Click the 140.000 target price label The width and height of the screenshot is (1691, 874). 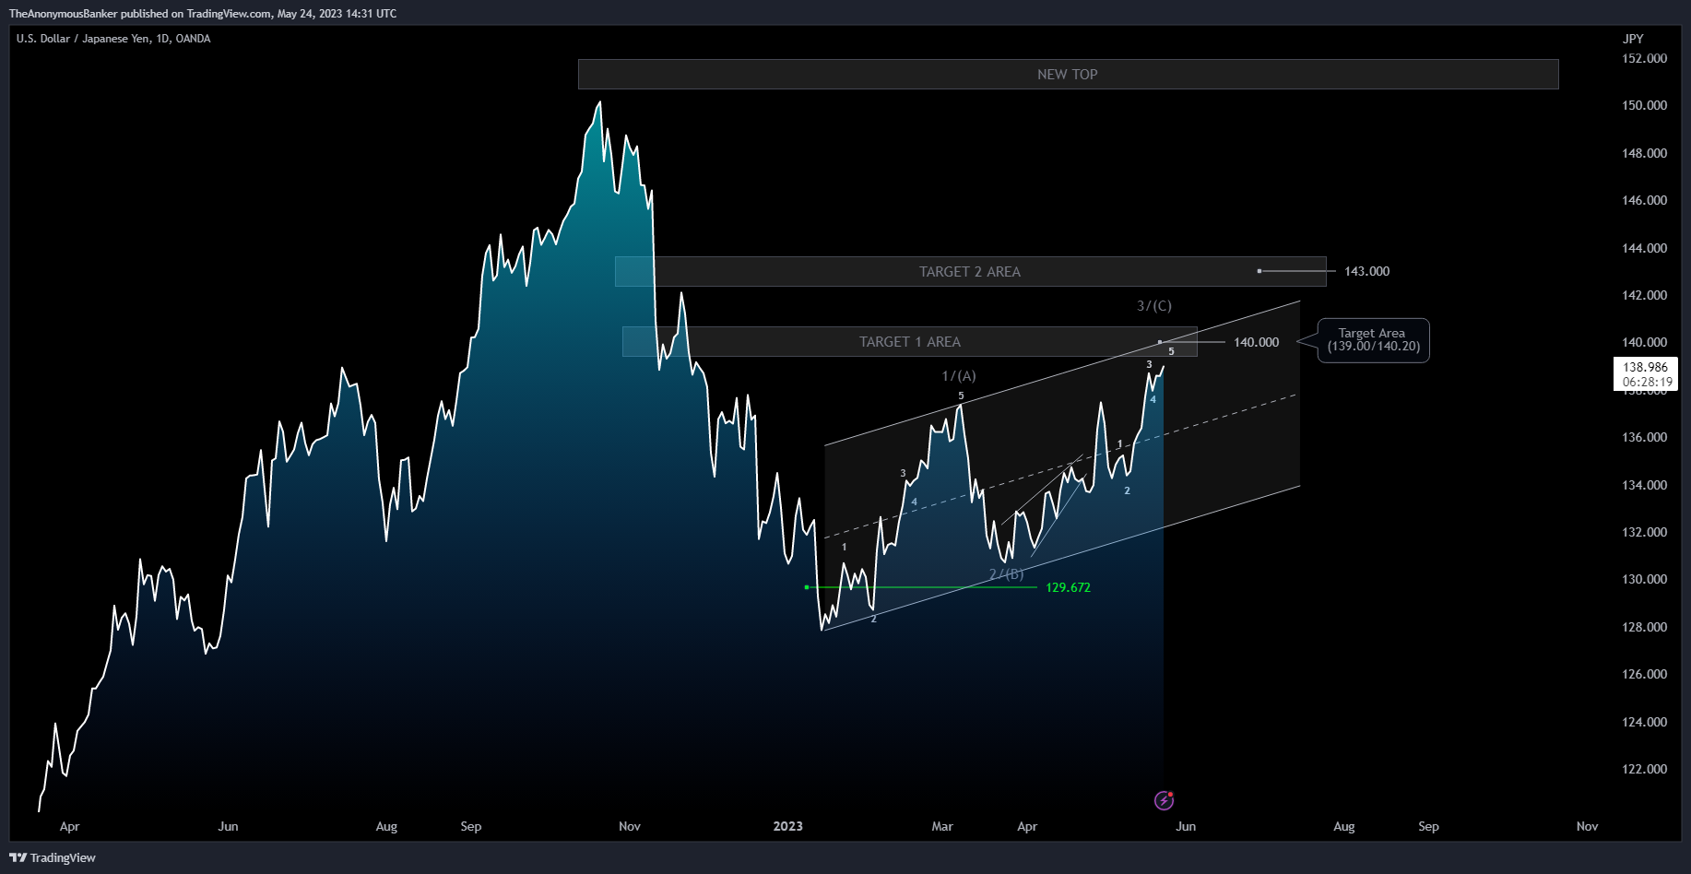(x=1256, y=342)
